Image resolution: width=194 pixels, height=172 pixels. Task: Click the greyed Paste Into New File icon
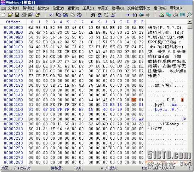point(72,15)
